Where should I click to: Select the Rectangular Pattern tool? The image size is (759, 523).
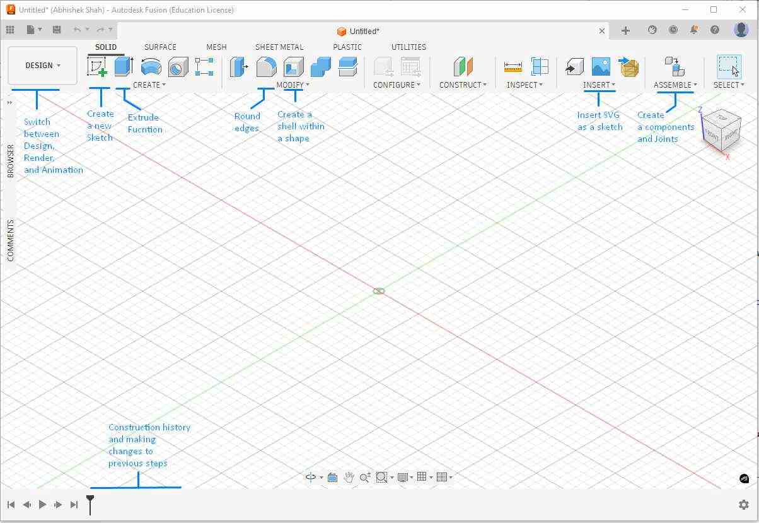tap(205, 66)
